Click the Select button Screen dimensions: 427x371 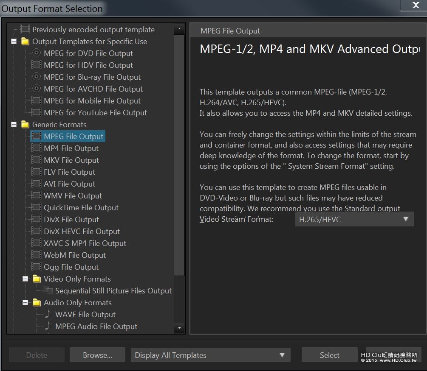(329, 355)
